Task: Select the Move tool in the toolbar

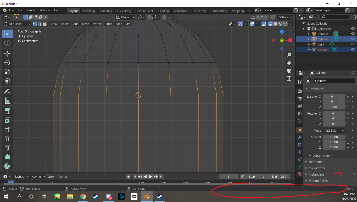Action: tap(7, 53)
